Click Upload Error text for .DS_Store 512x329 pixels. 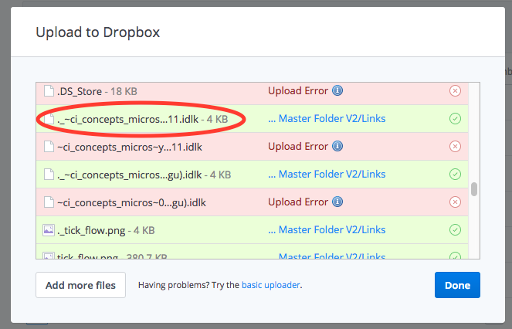[298, 90]
